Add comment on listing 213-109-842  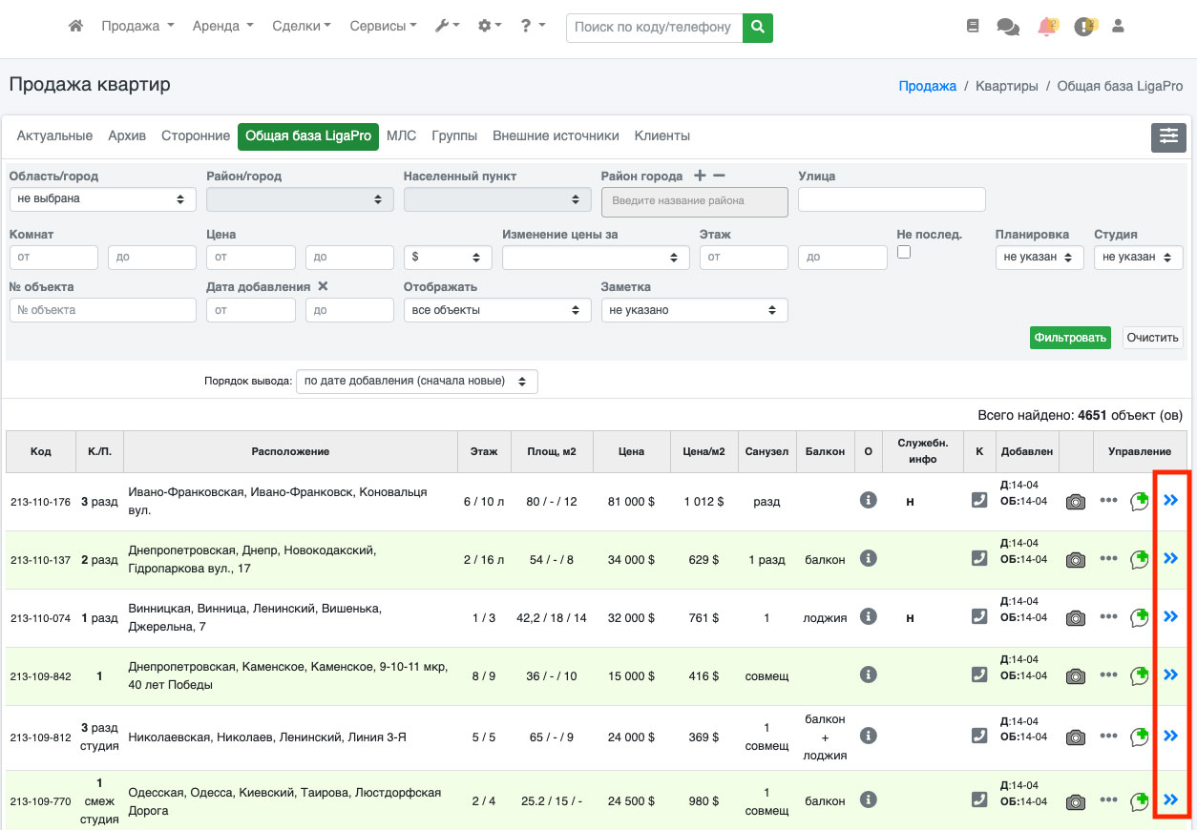(x=1139, y=675)
